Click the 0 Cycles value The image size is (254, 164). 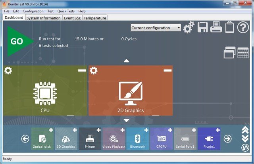pyautogui.click(x=129, y=39)
